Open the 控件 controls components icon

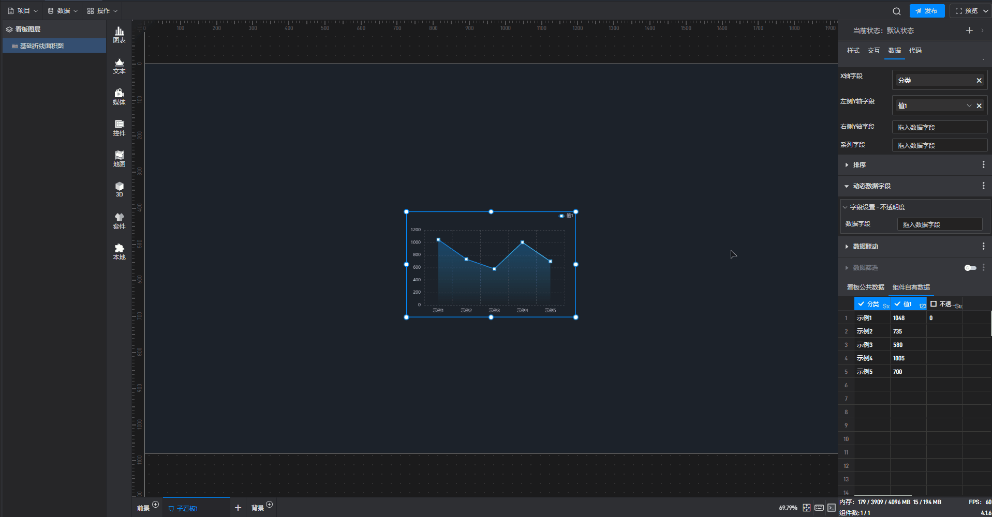[x=119, y=128]
